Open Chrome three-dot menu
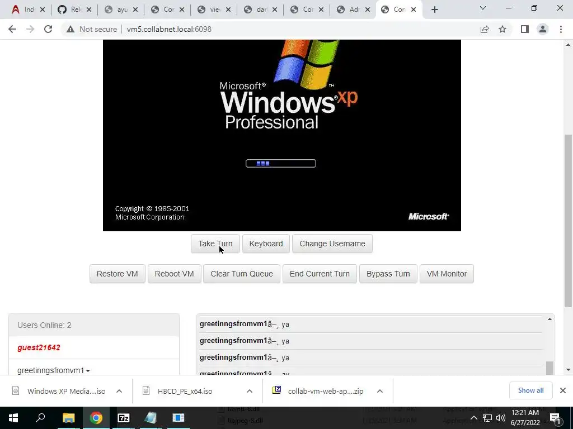Screen dimensions: 573x429 point(561,29)
